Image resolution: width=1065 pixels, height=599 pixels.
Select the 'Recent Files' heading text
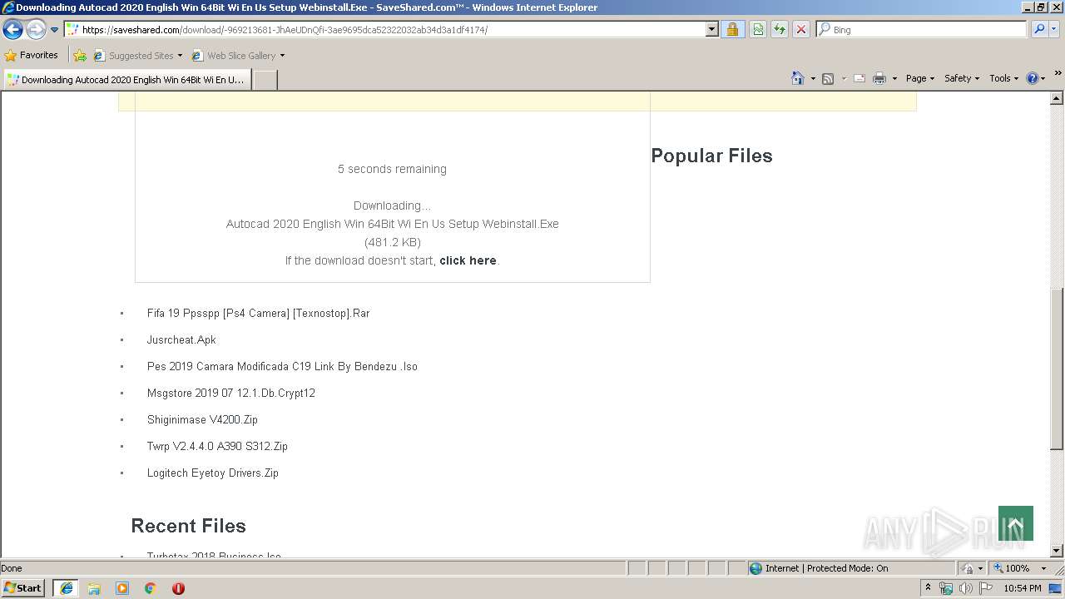[x=188, y=526]
